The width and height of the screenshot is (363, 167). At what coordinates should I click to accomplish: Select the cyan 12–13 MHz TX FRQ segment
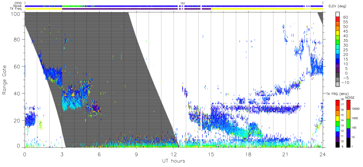pyautogui.click(x=338, y=128)
